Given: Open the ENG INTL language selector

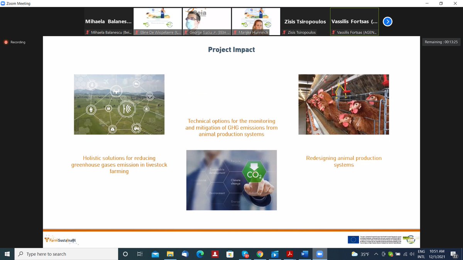Looking at the screenshot, I should coord(421,254).
